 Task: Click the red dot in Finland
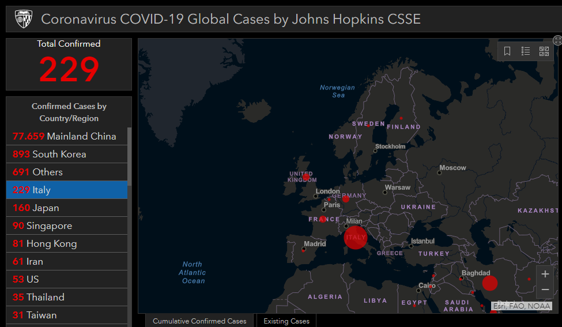coord(401,118)
